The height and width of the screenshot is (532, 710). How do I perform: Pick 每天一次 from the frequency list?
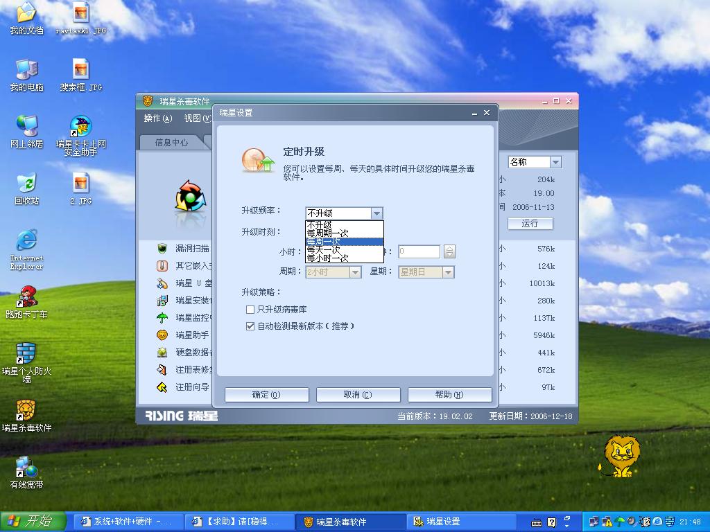pyautogui.click(x=345, y=249)
